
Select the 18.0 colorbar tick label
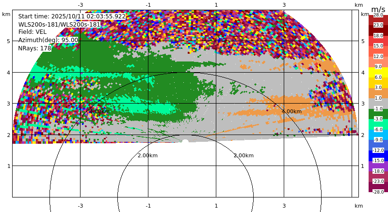click(378, 36)
